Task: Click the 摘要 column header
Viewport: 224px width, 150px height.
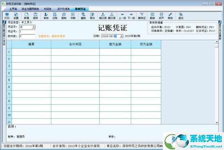Action: coord(31,44)
